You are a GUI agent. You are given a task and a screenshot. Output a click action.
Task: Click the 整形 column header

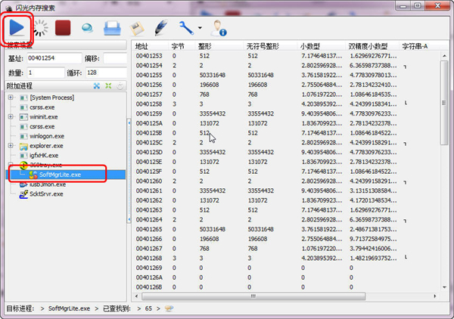pyautogui.click(x=210, y=46)
